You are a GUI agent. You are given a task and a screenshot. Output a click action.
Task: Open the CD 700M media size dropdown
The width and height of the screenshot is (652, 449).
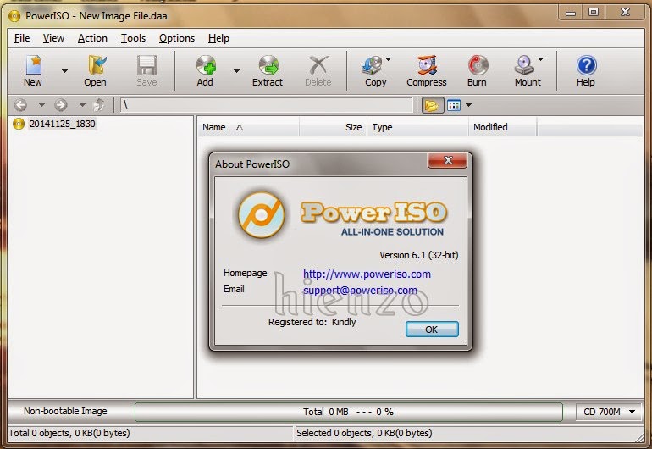coord(610,412)
